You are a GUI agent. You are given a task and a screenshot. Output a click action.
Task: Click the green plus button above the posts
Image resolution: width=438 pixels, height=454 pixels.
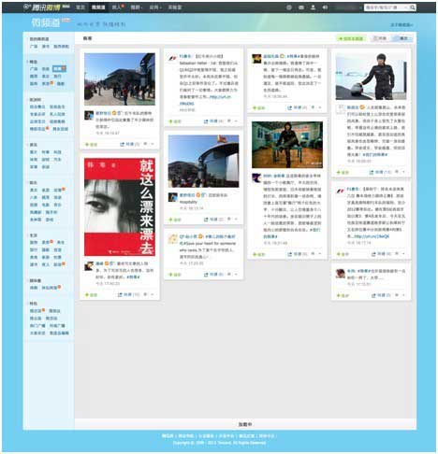[352, 38]
